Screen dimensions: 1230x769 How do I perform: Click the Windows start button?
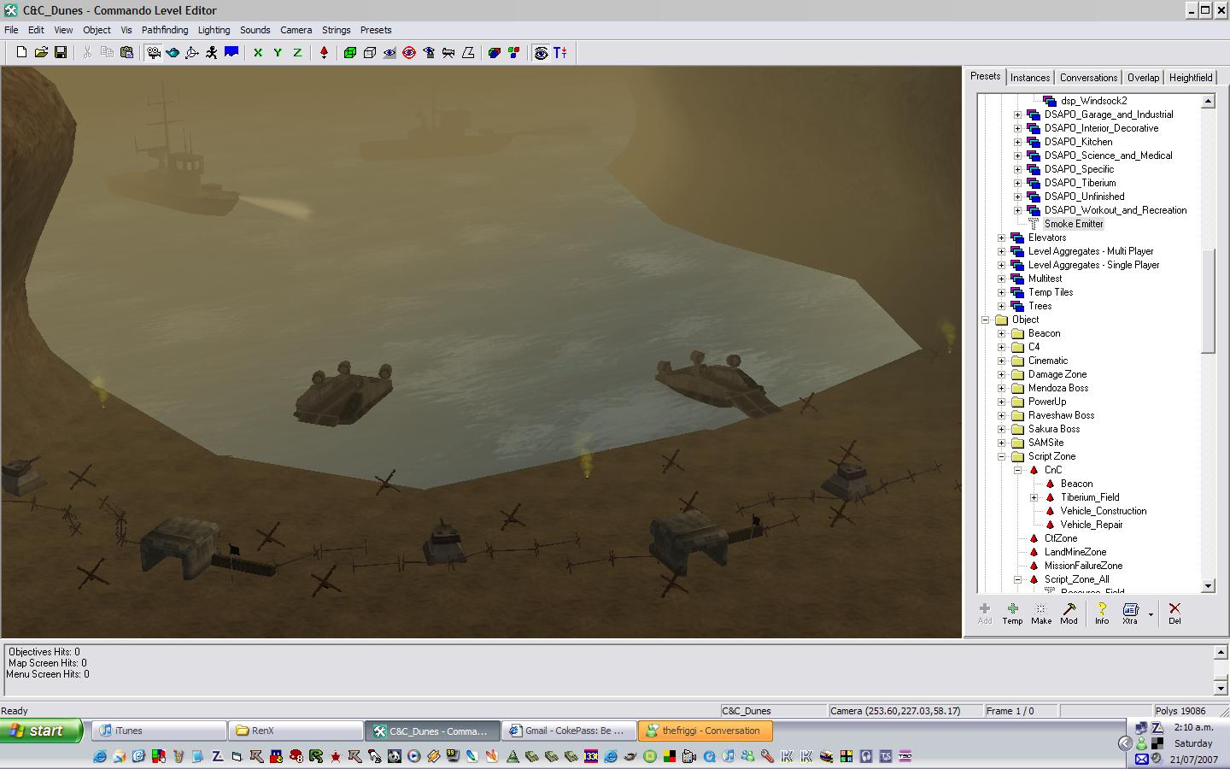tap(41, 731)
